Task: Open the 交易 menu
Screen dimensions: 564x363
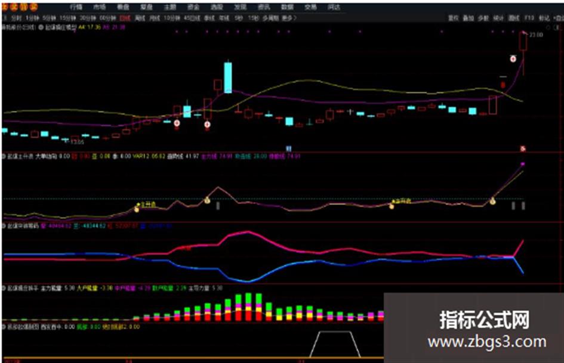Action: 311,7
